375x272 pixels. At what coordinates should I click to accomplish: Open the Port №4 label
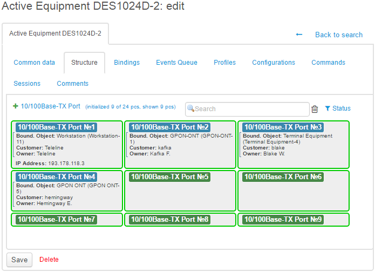57,177
